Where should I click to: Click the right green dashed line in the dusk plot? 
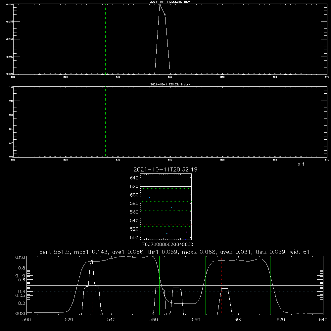(183, 122)
